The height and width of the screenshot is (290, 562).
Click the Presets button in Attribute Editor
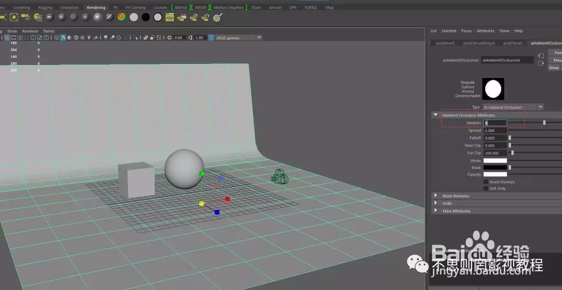[555, 60]
